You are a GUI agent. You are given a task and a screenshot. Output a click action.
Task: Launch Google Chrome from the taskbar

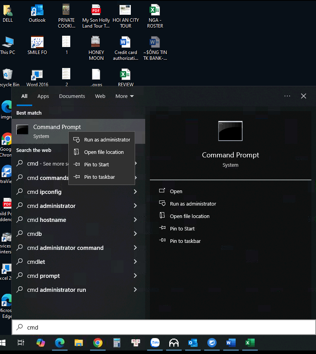click(98, 343)
